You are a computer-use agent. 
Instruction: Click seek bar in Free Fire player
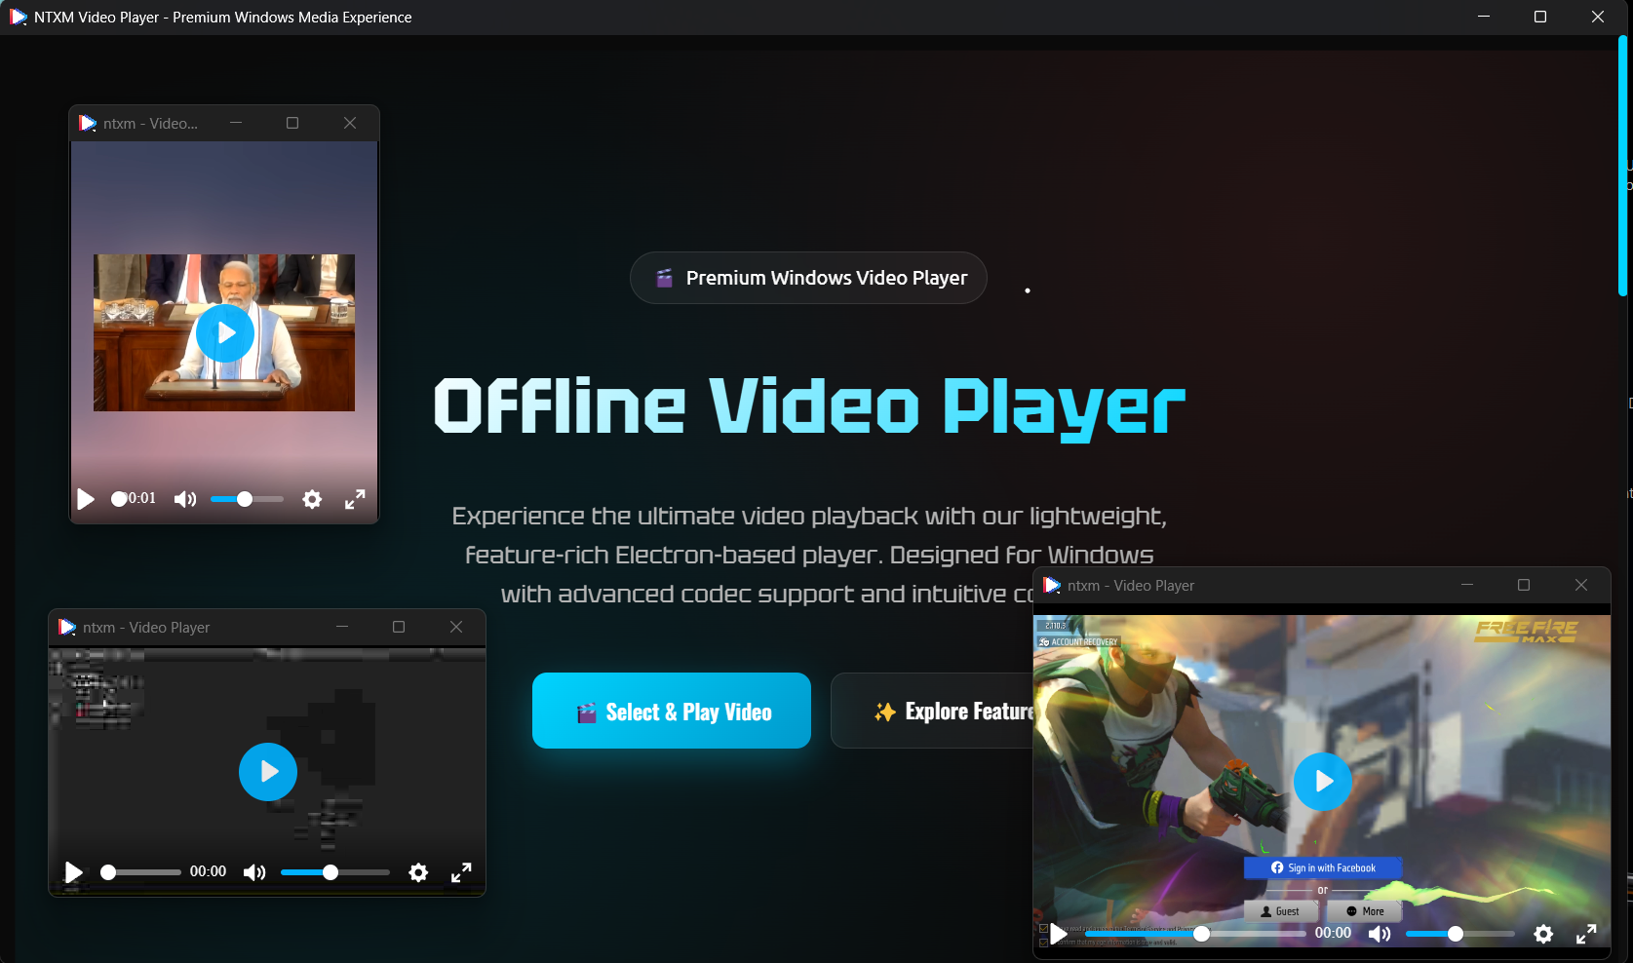point(1196,934)
